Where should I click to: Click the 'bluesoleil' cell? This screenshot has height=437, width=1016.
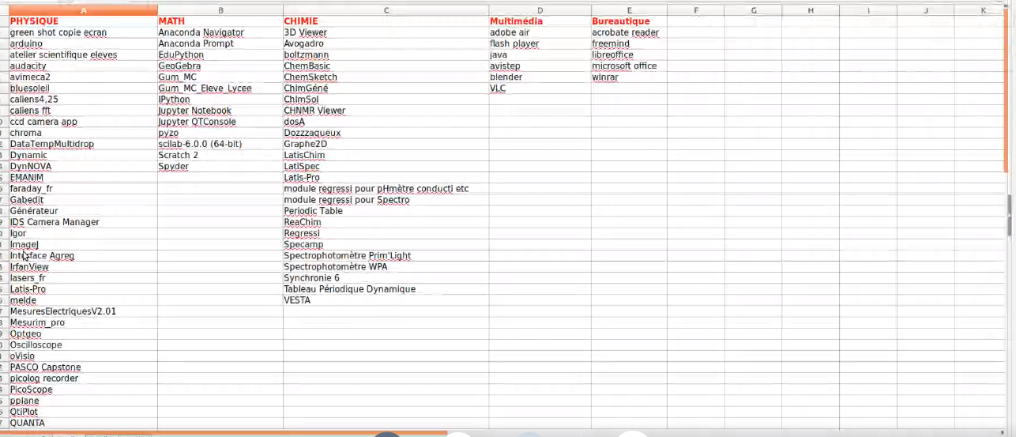(83, 89)
